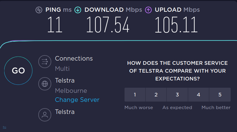Screen dimensions: 237x132
Task: Click the Connections arrows icon
Action: (x=45, y=61)
